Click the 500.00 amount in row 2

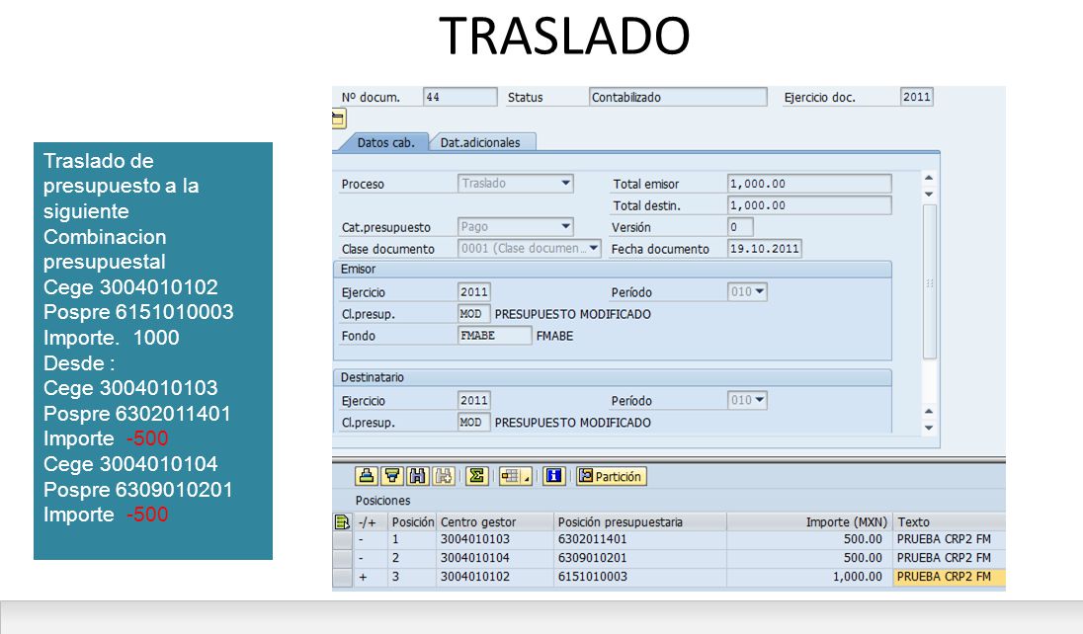click(x=809, y=558)
